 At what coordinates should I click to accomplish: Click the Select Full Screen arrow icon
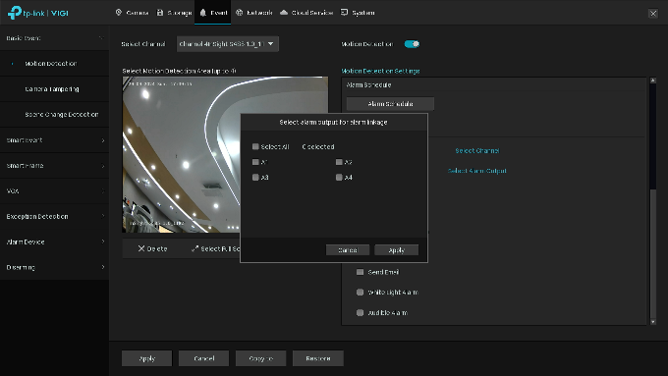195,248
